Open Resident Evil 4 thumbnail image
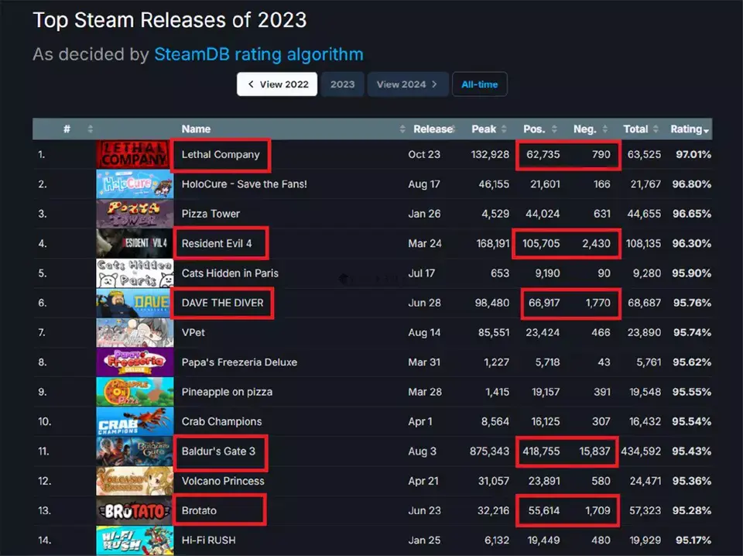 tap(135, 244)
